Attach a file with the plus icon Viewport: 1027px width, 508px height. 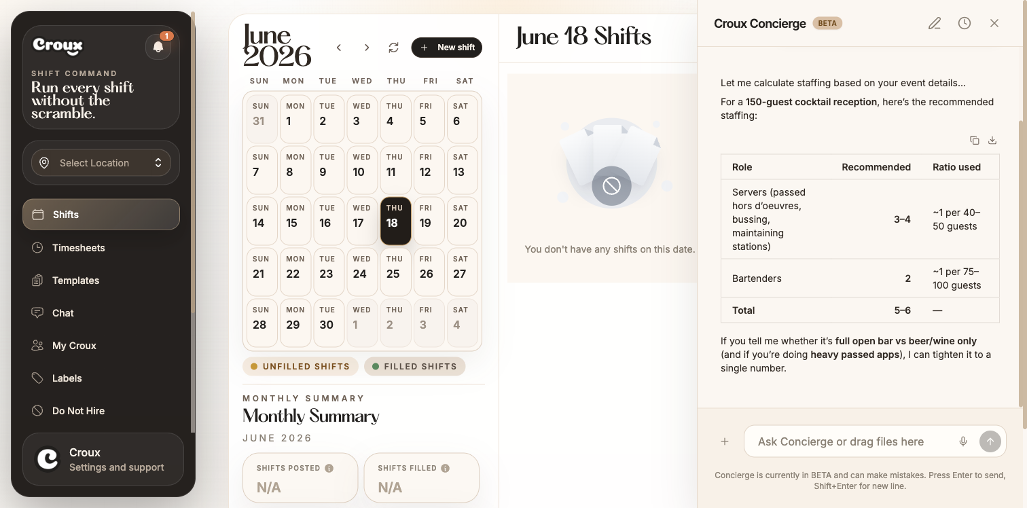(725, 441)
